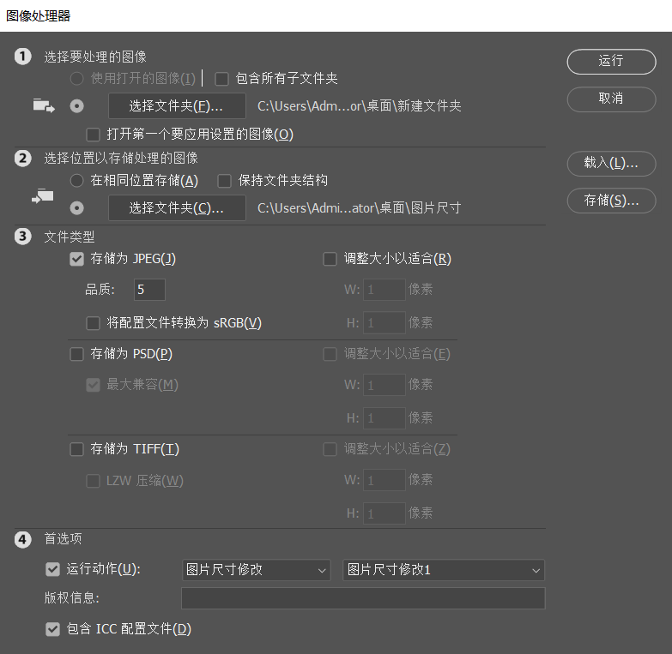Select the destination folder radio button
672x654 pixels.
[77, 208]
